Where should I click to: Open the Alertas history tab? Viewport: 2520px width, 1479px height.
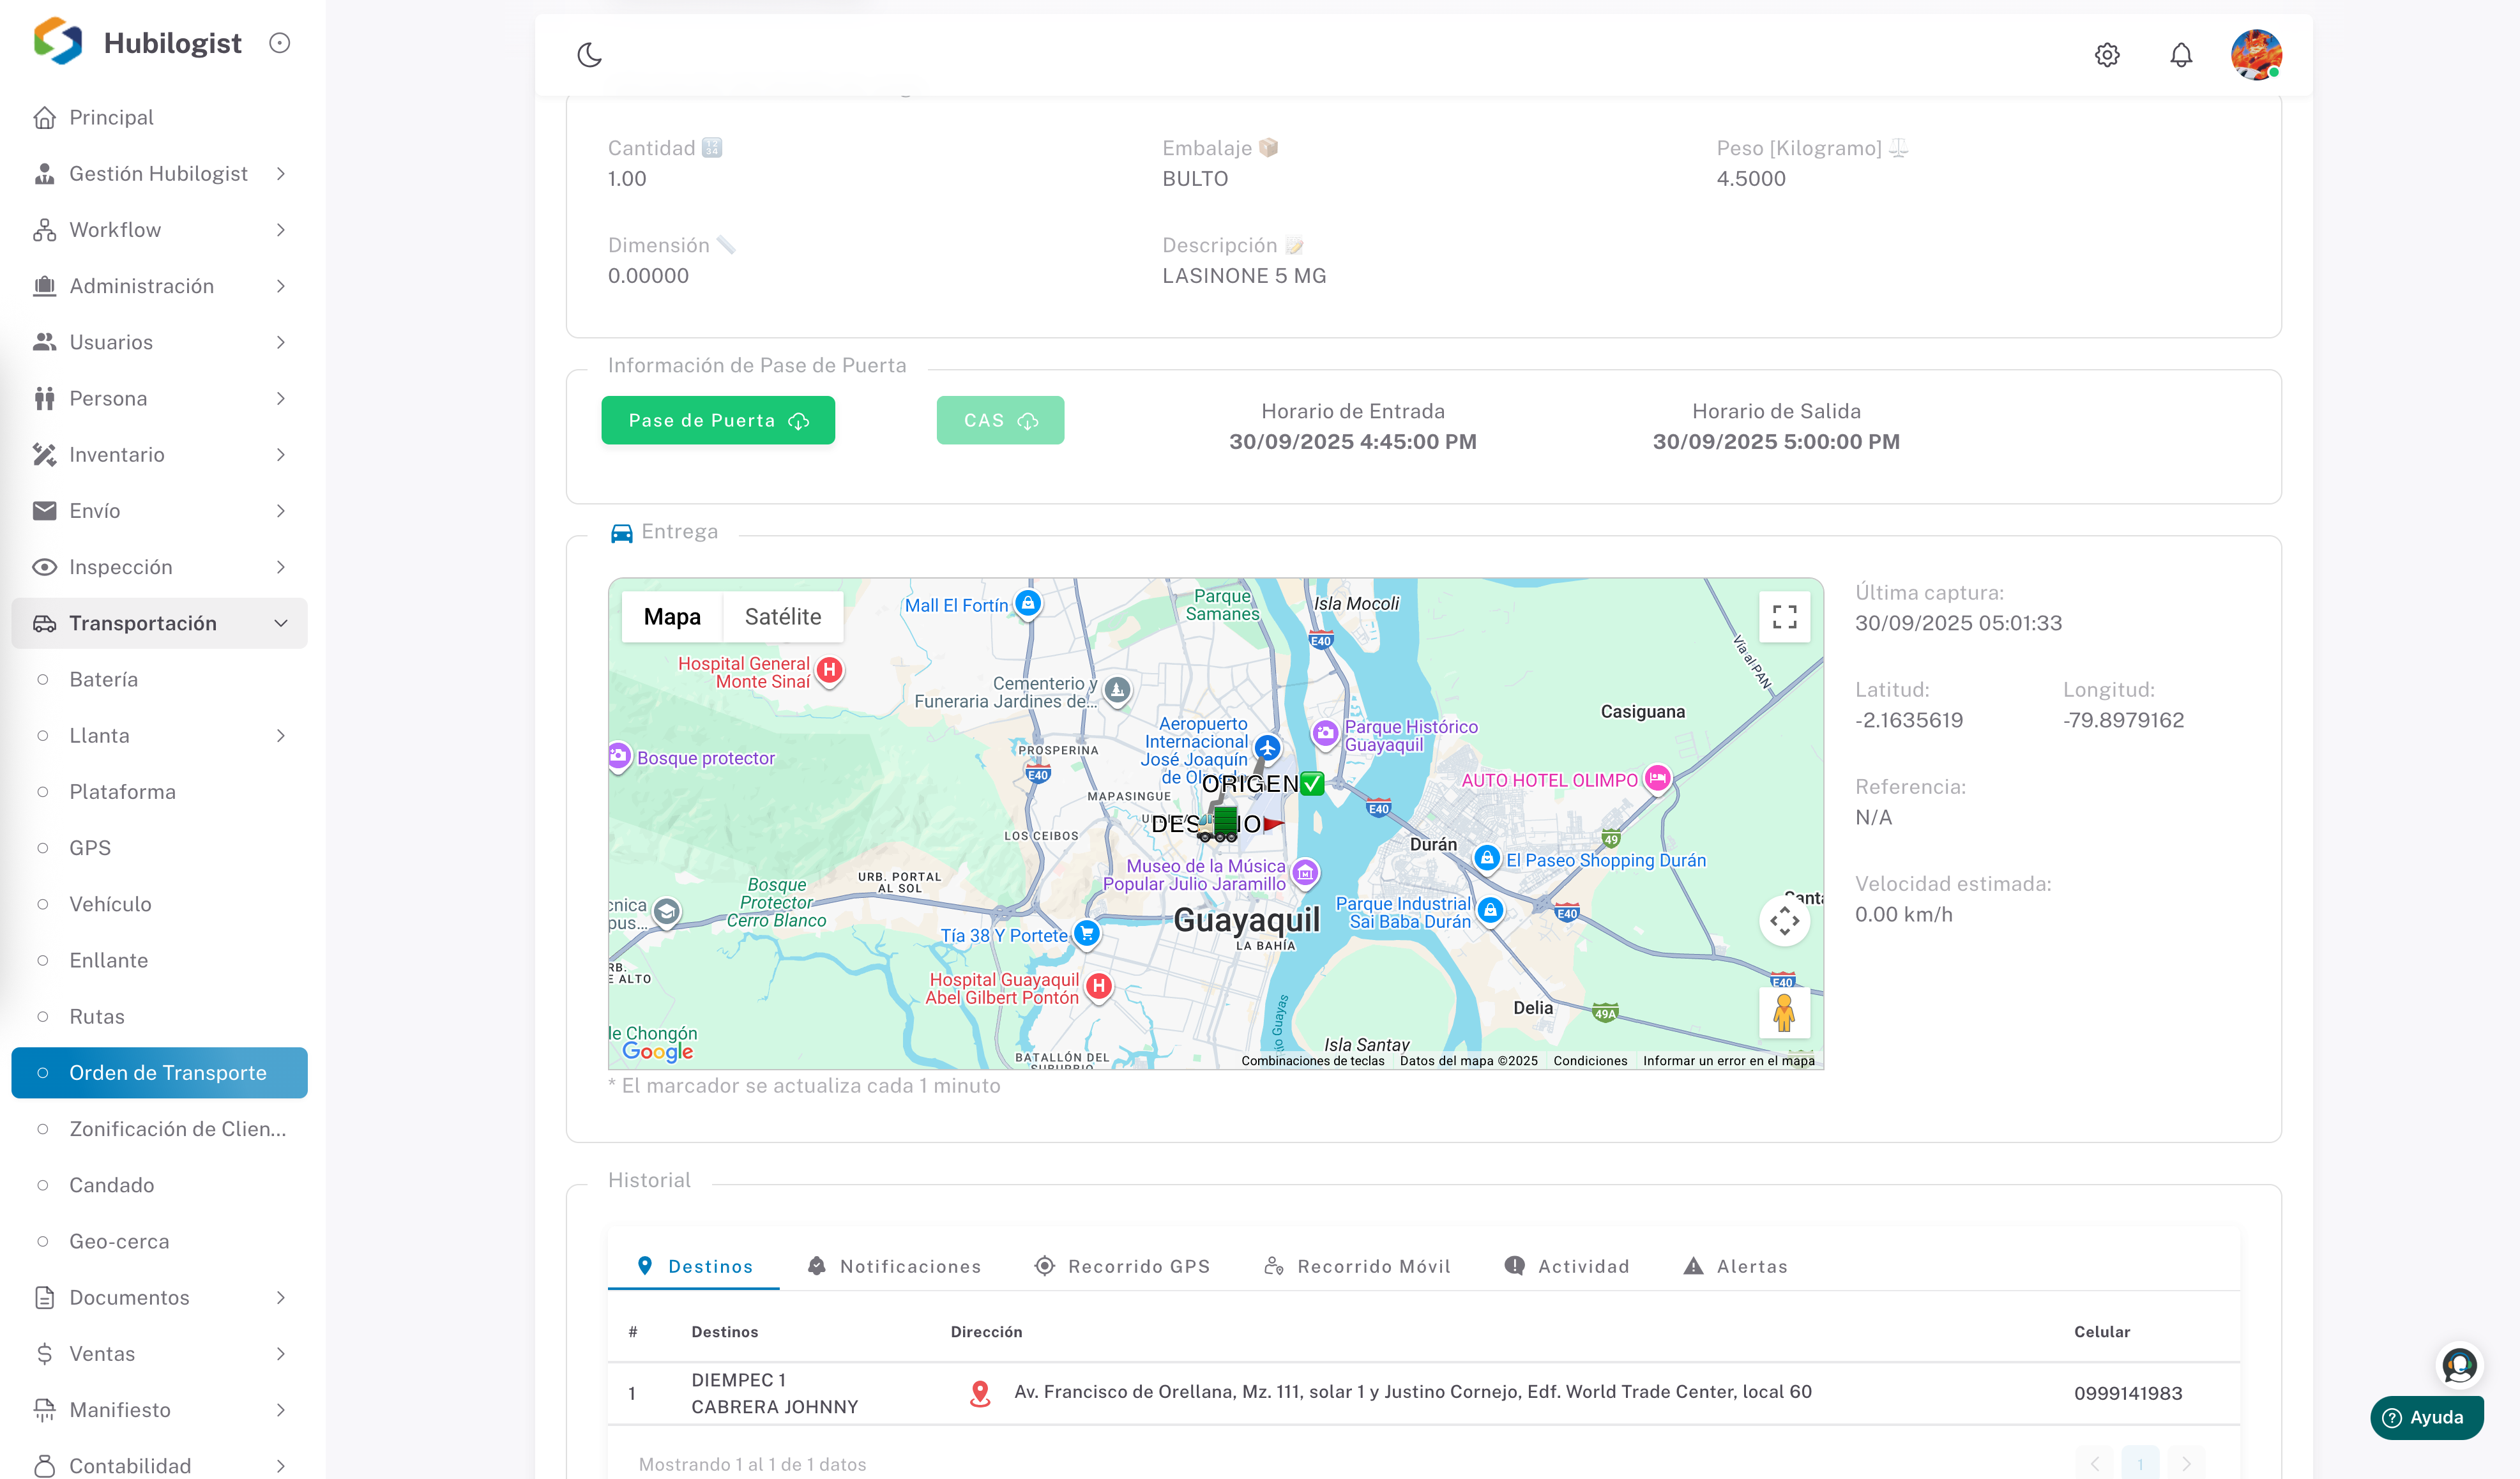coord(1735,1266)
